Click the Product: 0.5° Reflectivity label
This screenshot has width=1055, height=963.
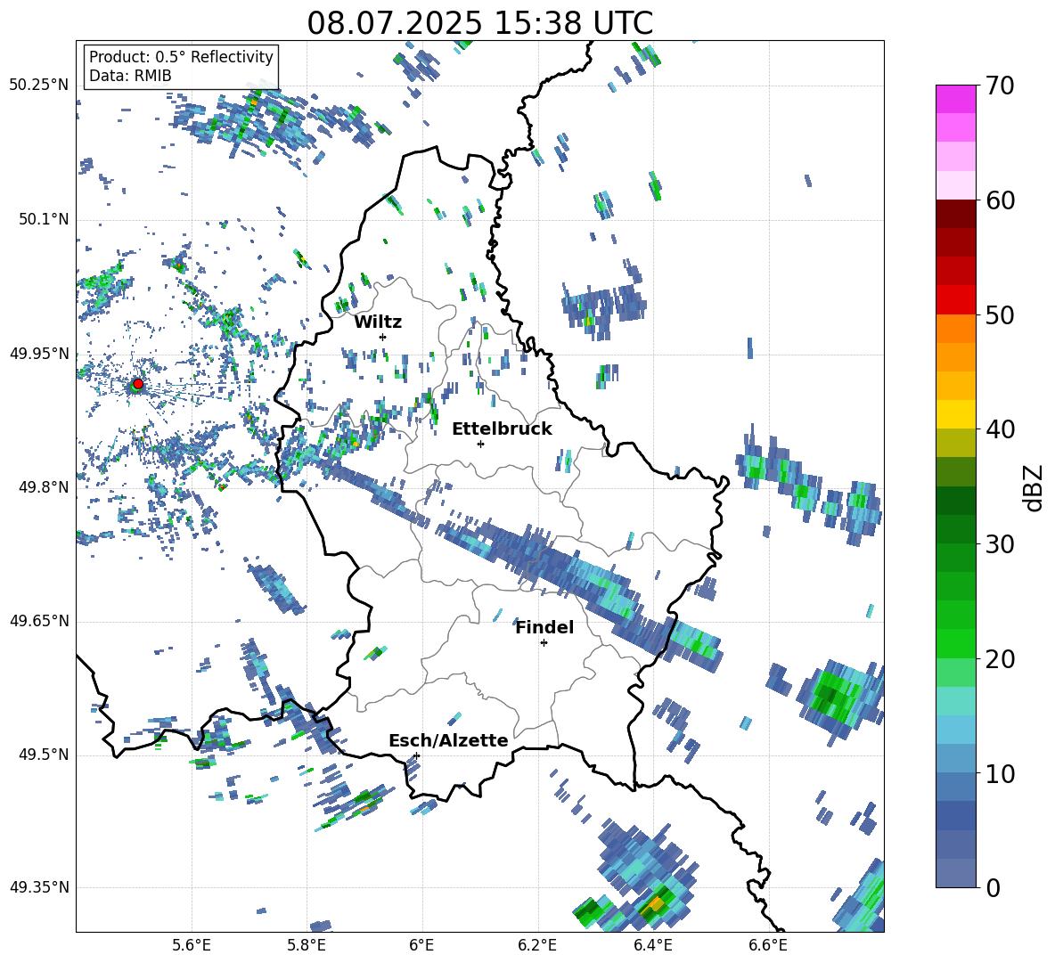(x=181, y=56)
